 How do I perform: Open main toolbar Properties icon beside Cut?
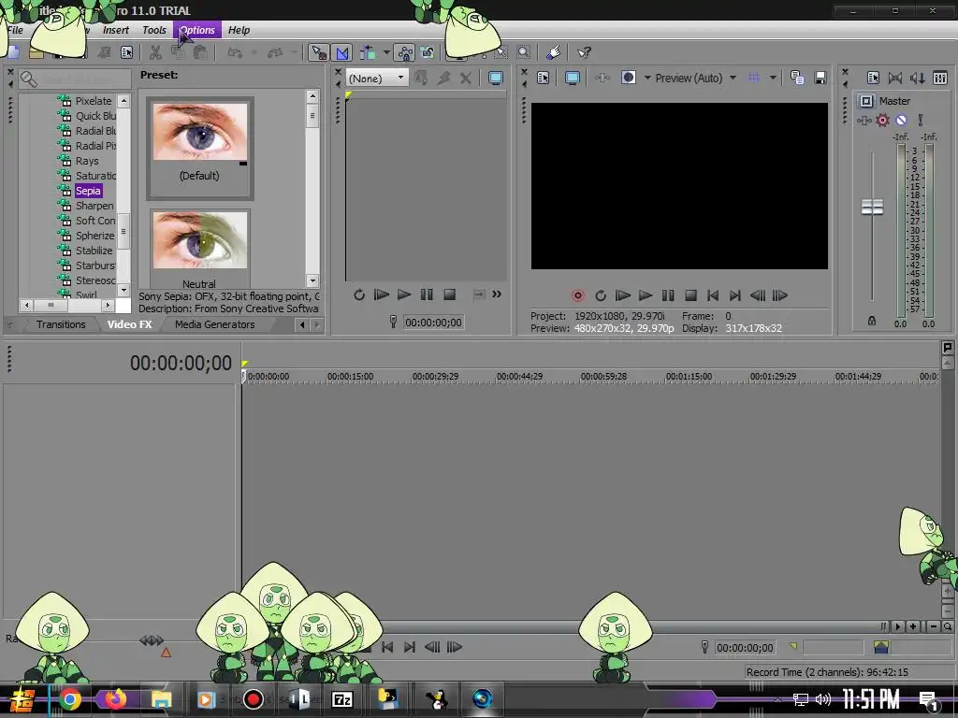(126, 52)
